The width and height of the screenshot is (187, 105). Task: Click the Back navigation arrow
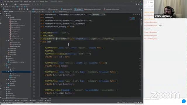(9, 4)
